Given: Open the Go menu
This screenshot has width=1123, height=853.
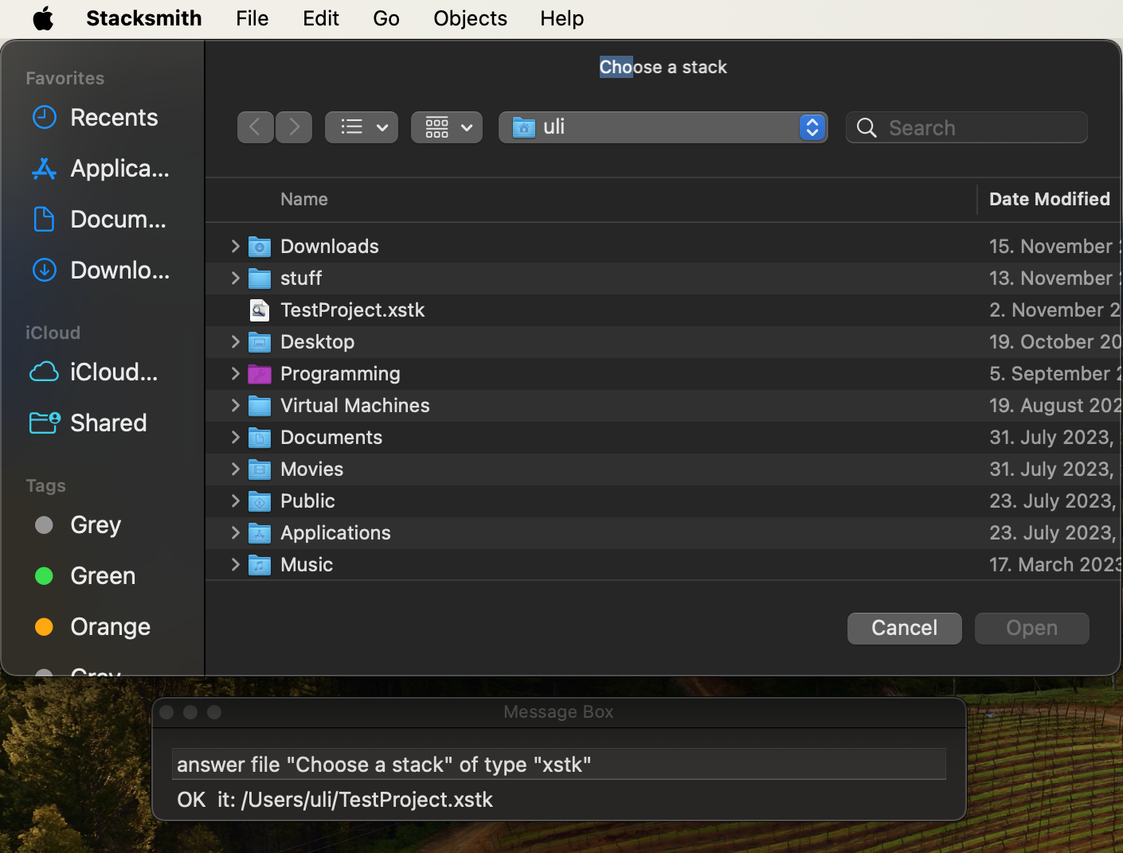Looking at the screenshot, I should pyautogui.click(x=386, y=18).
